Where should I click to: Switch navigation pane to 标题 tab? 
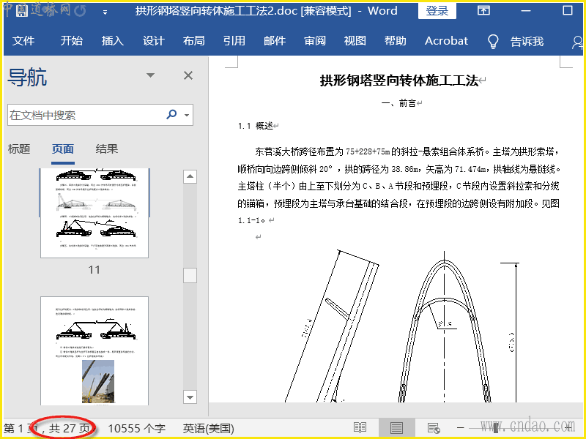tap(19, 149)
